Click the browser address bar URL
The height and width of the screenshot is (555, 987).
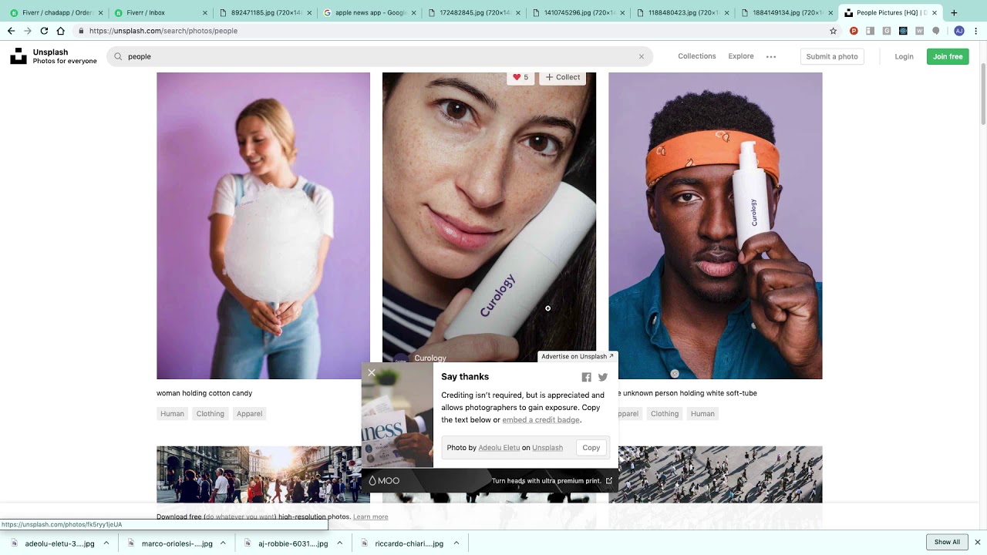click(x=163, y=31)
